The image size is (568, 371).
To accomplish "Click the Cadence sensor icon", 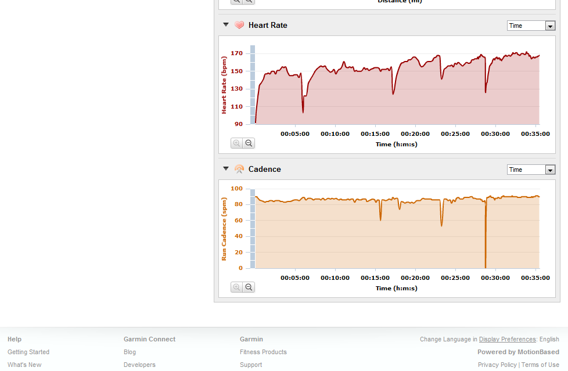I will [x=239, y=169].
